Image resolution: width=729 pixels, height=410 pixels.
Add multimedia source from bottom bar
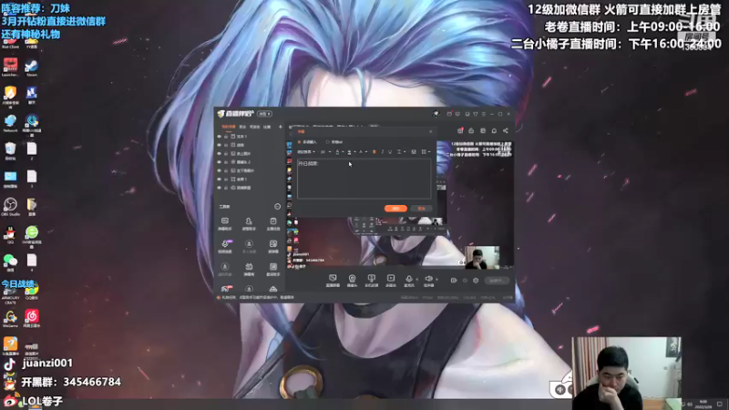point(391,281)
